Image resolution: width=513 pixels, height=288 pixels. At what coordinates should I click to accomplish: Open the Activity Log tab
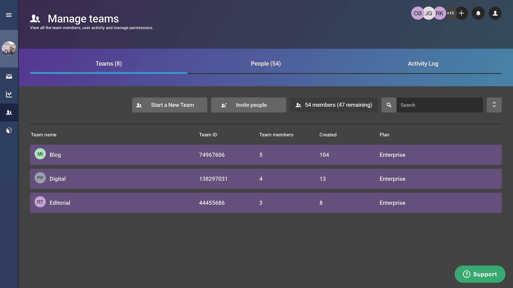[423, 64]
